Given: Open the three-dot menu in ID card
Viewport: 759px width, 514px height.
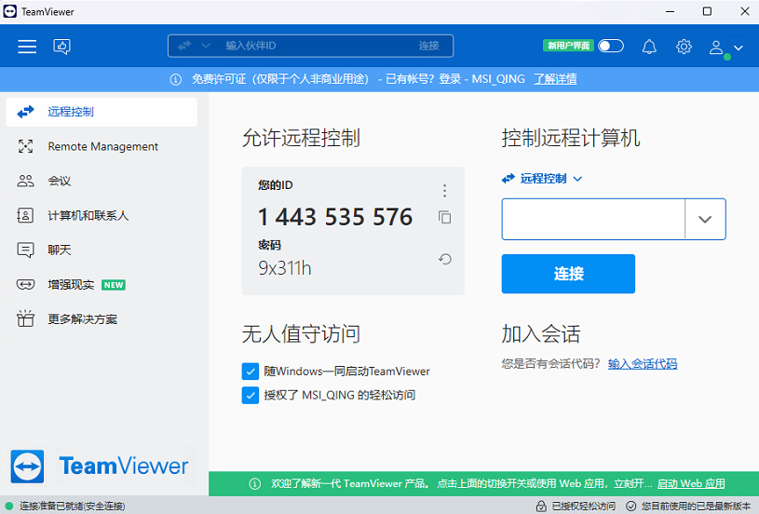Looking at the screenshot, I should point(444,191).
